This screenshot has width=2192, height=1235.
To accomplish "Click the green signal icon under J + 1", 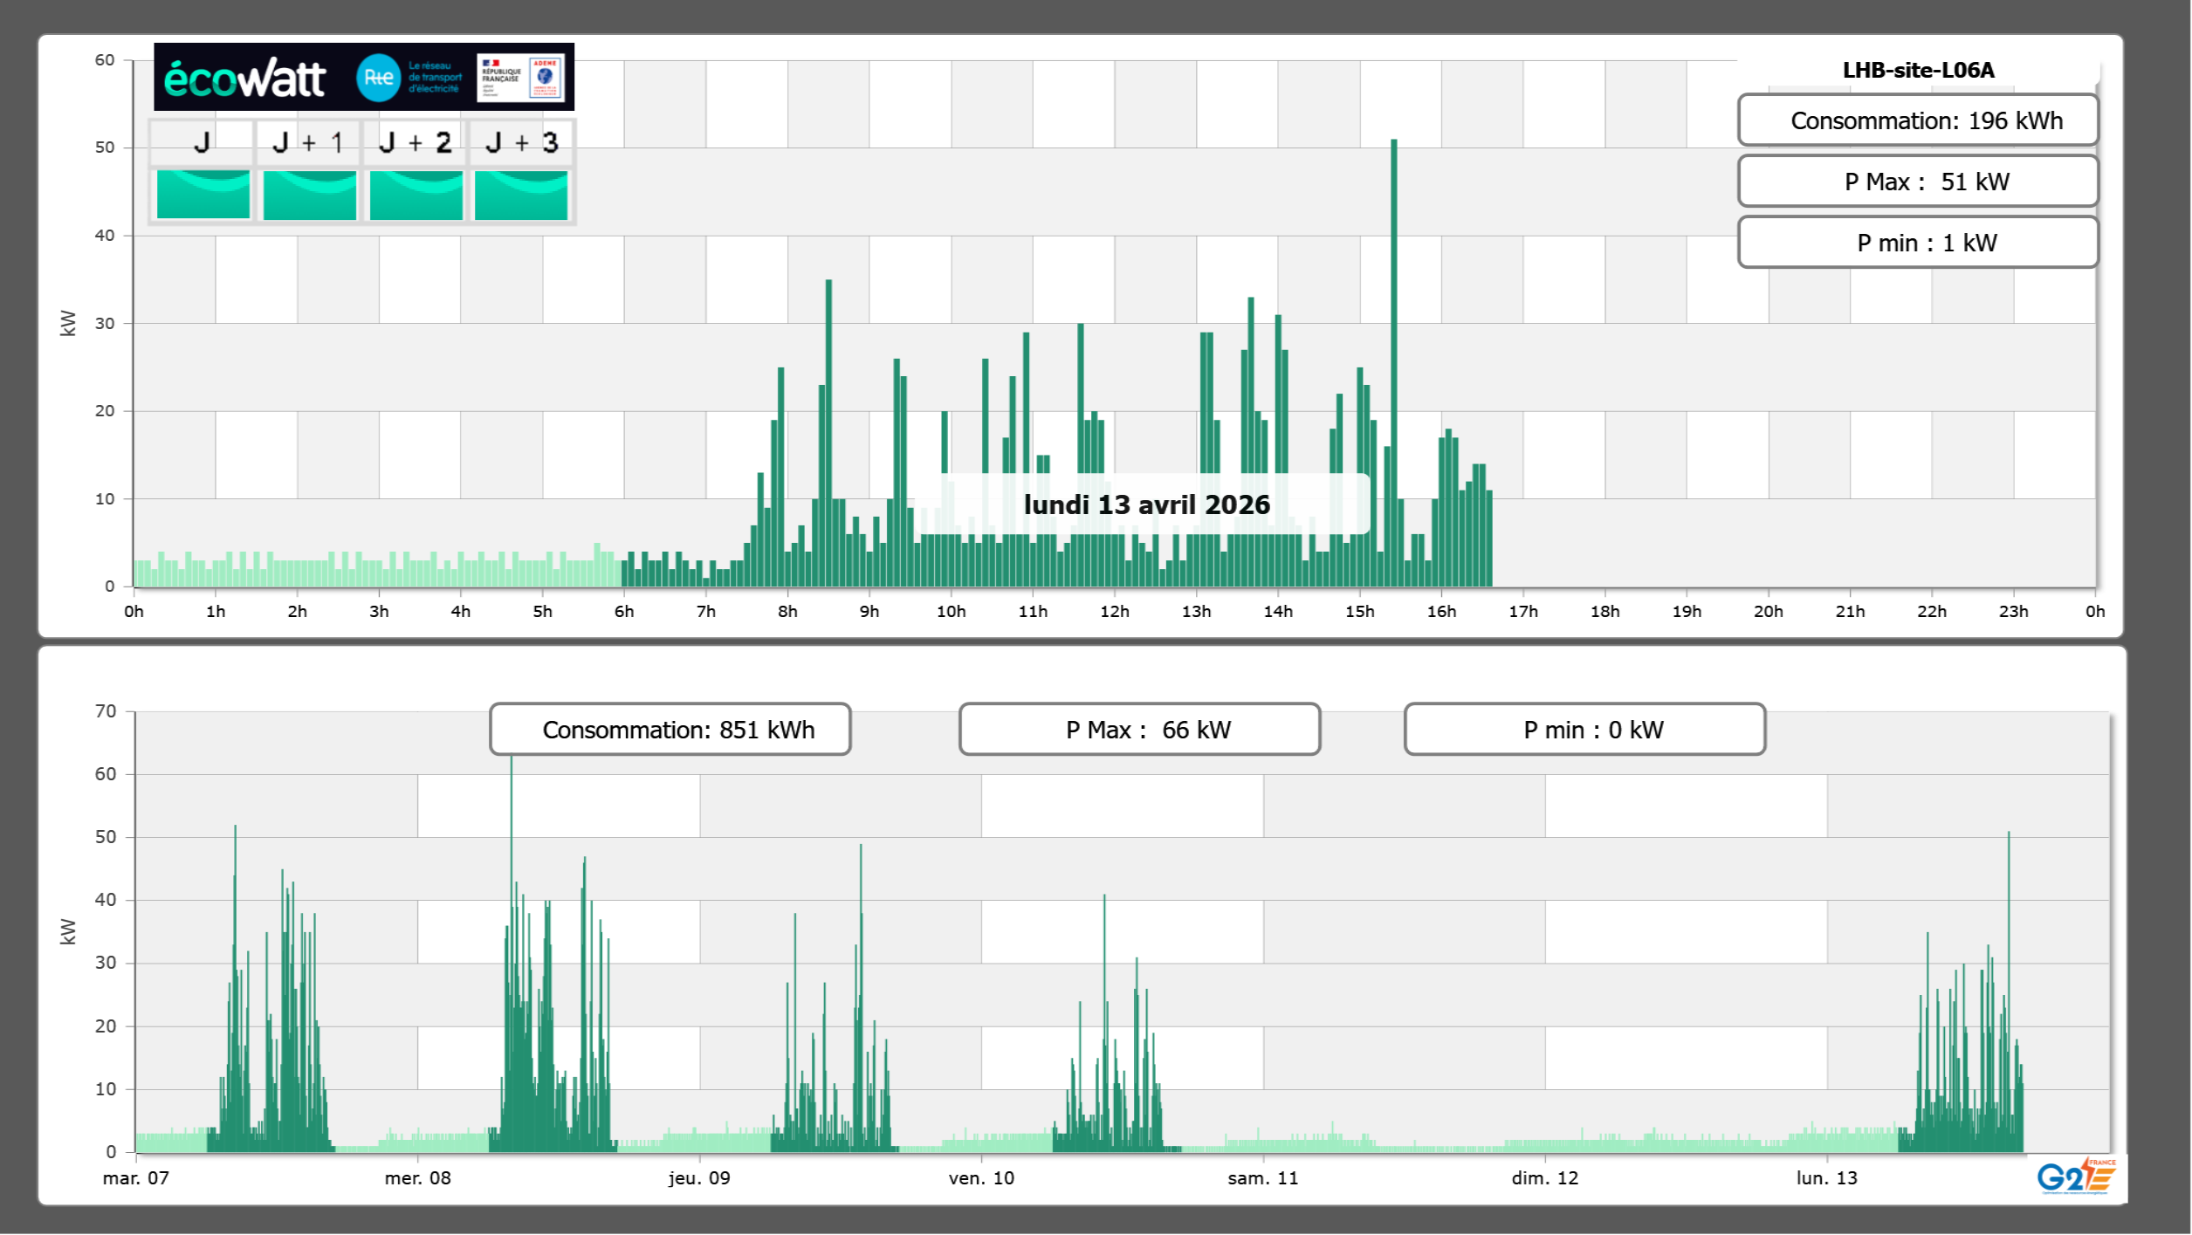I will 309,195.
